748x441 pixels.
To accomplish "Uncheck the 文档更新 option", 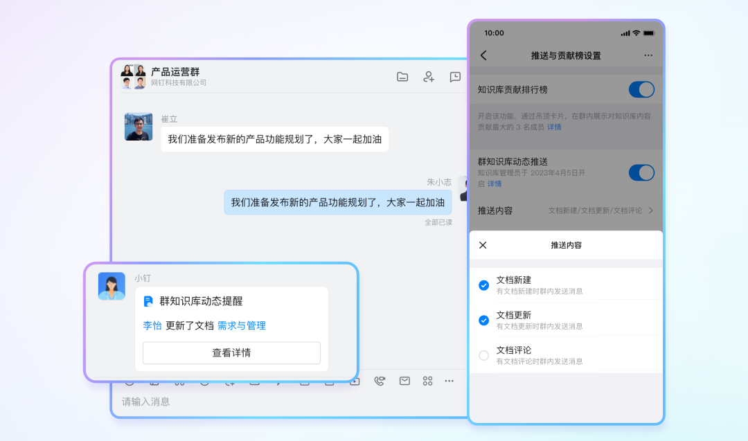I will click(484, 320).
